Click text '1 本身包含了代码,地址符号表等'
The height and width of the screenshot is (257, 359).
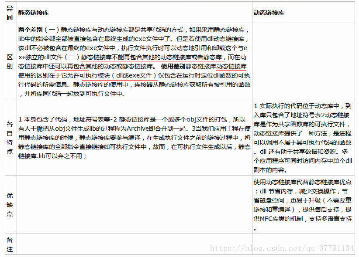(x=64, y=119)
